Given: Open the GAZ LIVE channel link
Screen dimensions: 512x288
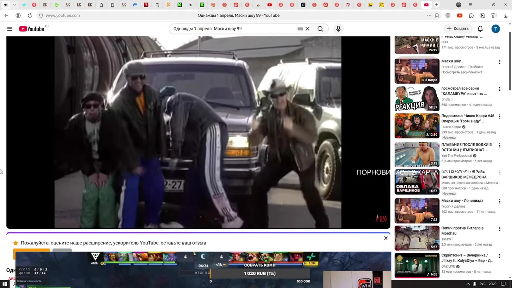Looking at the screenshot, I should click(x=448, y=266).
